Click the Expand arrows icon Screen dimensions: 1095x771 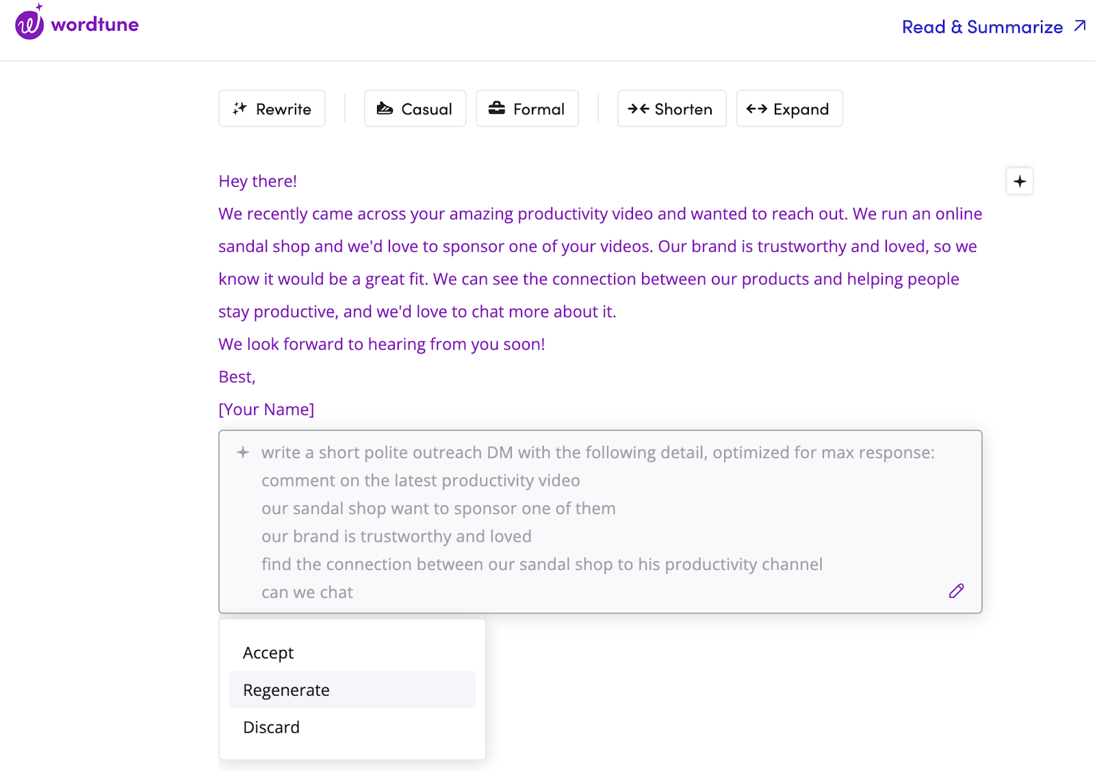[x=756, y=108]
